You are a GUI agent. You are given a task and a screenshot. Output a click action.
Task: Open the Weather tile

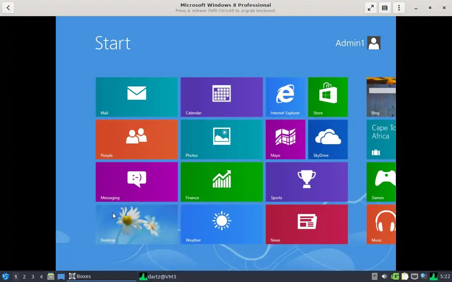point(222,224)
